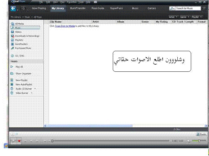Screen dimensions: 209x156
Task: Toggle the Playlist panel button
Action: click(201, 134)
